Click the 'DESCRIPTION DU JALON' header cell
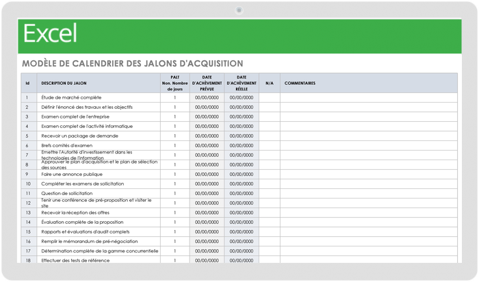The image size is (479, 282). click(99, 83)
